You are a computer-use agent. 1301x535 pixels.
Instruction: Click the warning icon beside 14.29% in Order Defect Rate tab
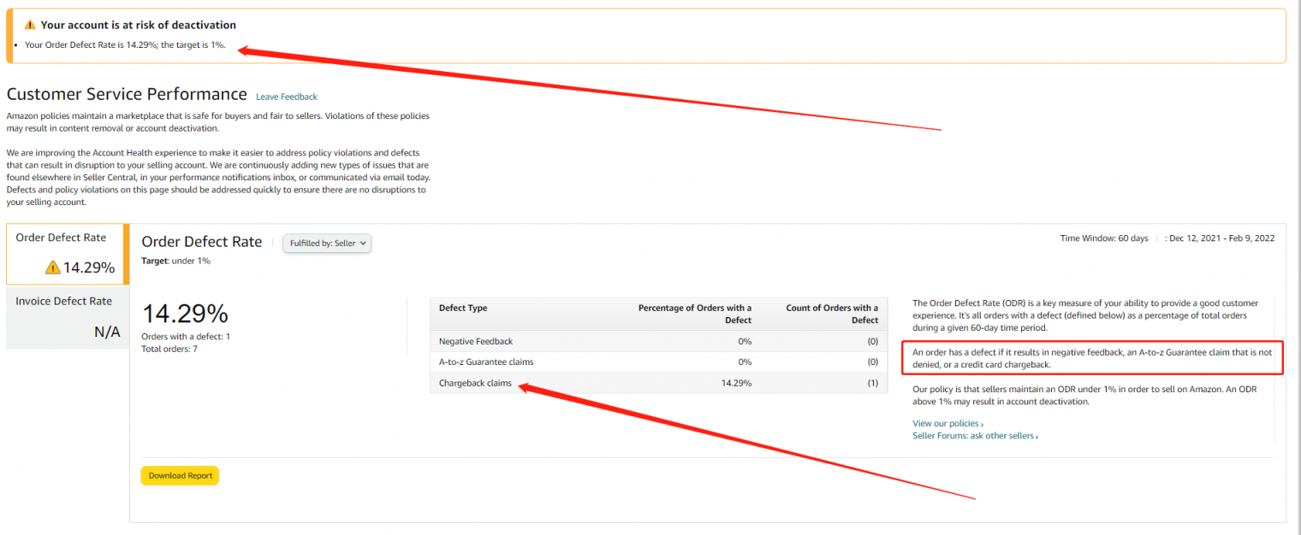point(53,268)
